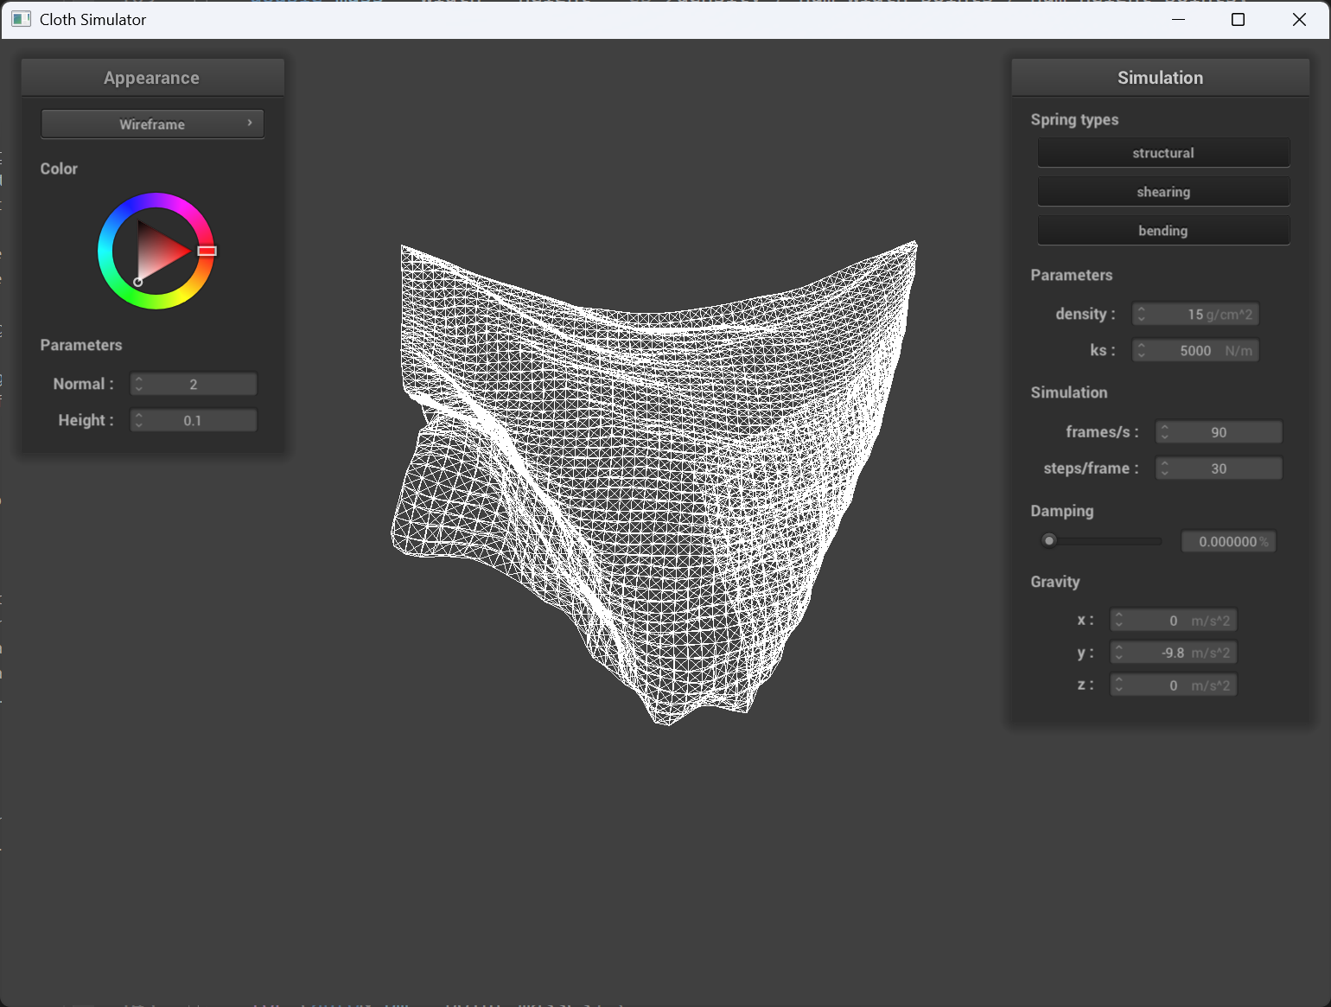The height and width of the screenshot is (1007, 1331).
Task: Click the frames/s stepper arrows
Action: 1165,432
